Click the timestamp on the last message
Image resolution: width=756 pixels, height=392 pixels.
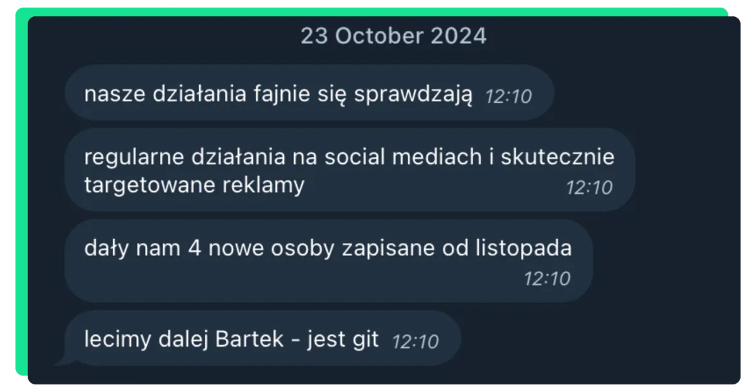tap(415, 342)
